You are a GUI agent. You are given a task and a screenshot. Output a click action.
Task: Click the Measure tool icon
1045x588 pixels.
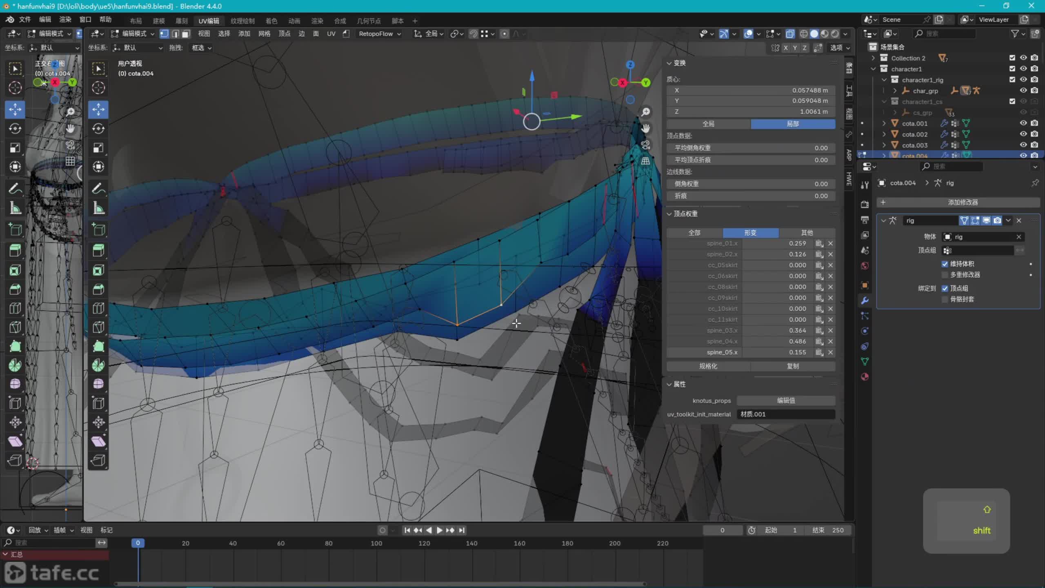tap(98, 208)
